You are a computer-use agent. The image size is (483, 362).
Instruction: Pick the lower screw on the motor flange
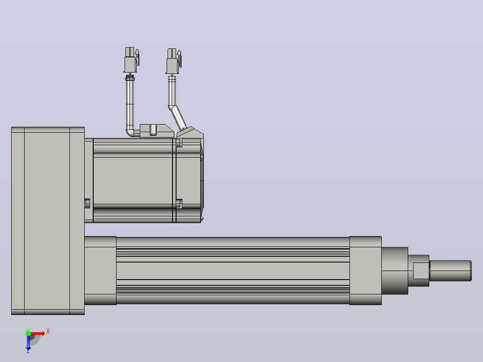coord(87,203)
